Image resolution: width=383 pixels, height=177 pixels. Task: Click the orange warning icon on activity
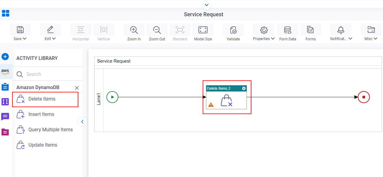(211, 105)
